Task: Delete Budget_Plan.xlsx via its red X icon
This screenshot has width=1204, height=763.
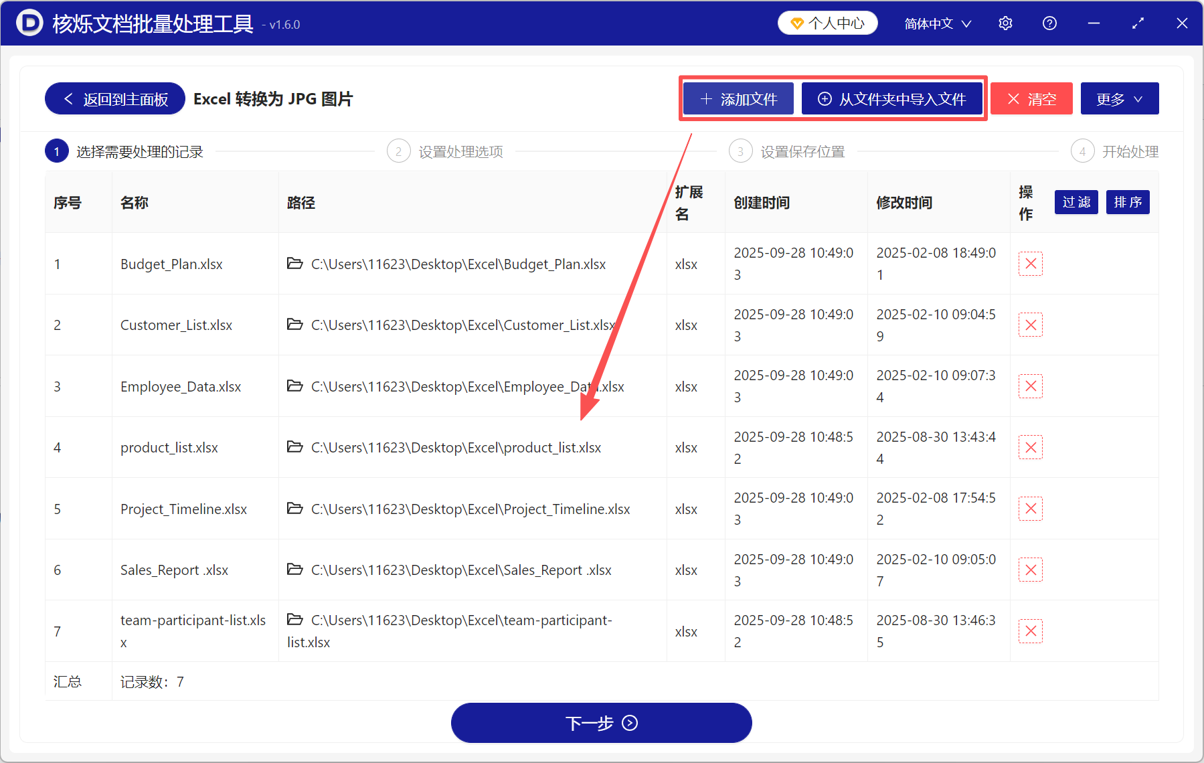Action: tap(1030, 264)
